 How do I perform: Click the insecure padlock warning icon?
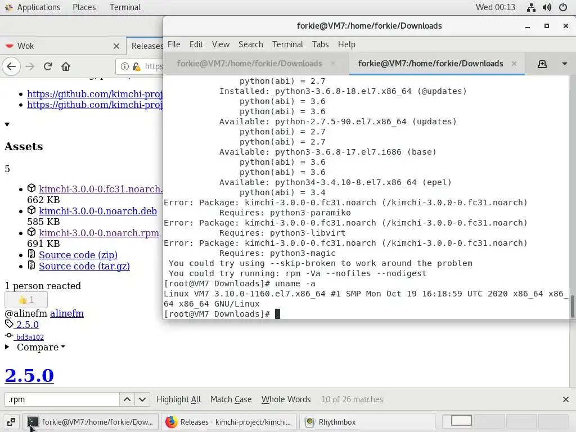tap(136, 66)
